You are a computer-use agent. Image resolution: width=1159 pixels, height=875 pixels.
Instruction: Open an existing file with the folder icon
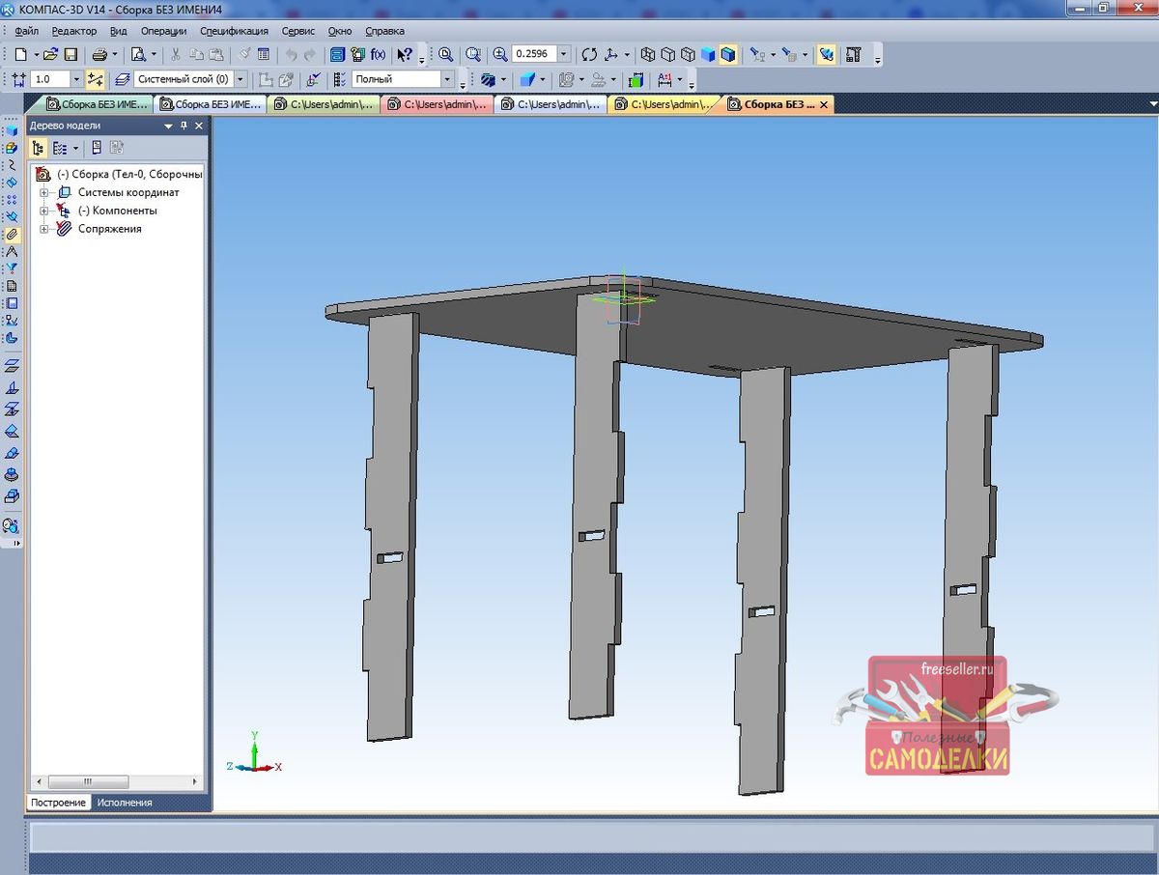point(51,55)
